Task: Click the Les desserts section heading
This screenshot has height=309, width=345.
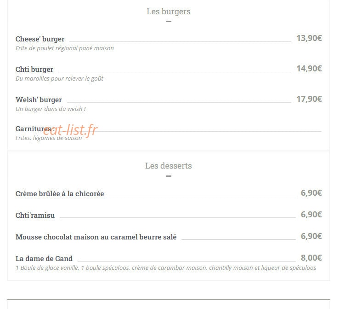Action: click(169, 166)
